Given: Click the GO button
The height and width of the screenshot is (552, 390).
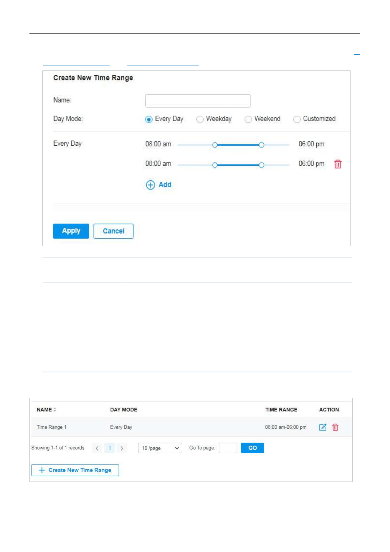Looking at the screenshot, I should 252,448.
